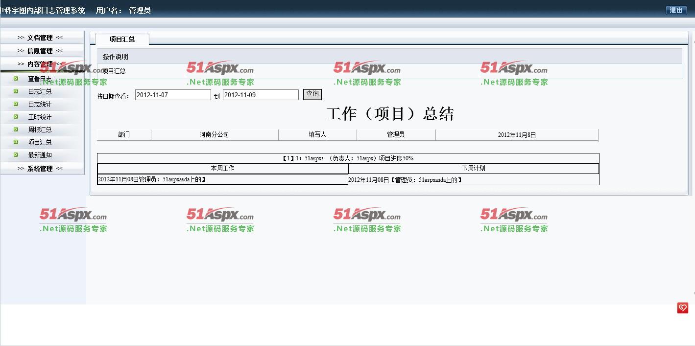
Task: Expand the 文档管理 menu section
Action: click(40, 38)
